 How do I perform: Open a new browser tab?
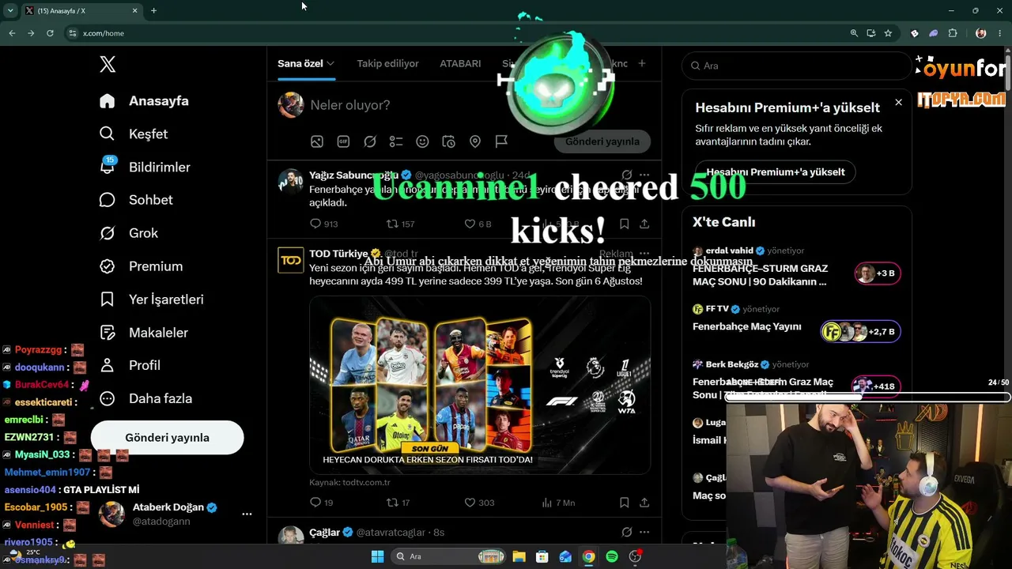153,10
